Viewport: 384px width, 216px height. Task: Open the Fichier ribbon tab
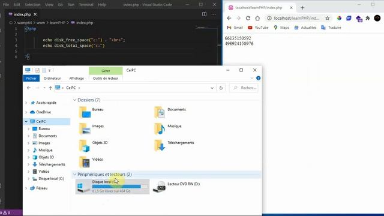click(x=31, y=78)
